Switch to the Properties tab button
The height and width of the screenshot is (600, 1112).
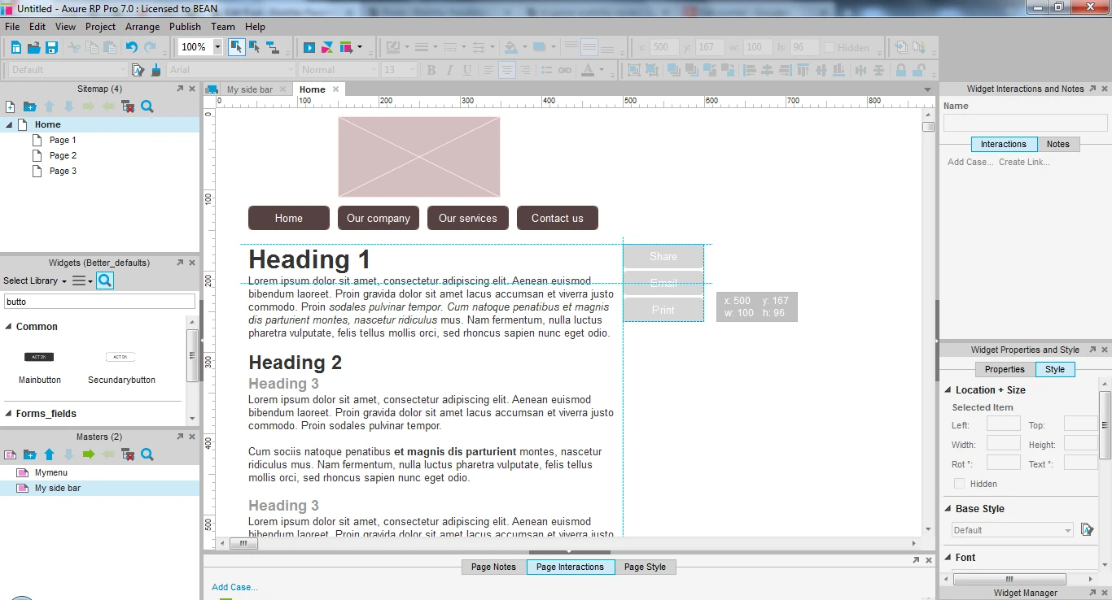coord(1005,369)
